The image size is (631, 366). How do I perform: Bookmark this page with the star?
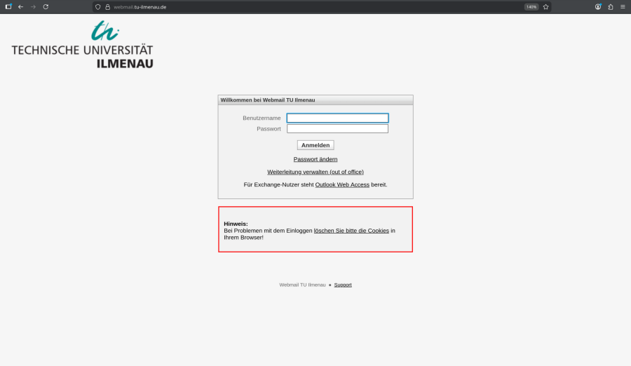(545, 7)
